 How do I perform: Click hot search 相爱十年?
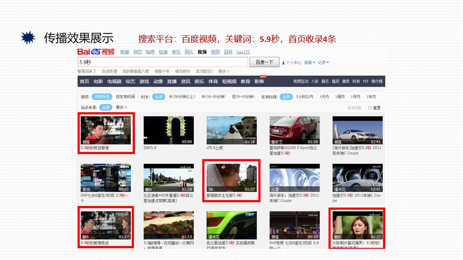coord(162,71)
